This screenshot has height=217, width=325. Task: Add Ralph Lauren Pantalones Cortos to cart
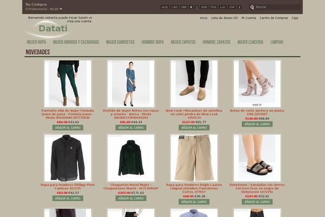194,202
